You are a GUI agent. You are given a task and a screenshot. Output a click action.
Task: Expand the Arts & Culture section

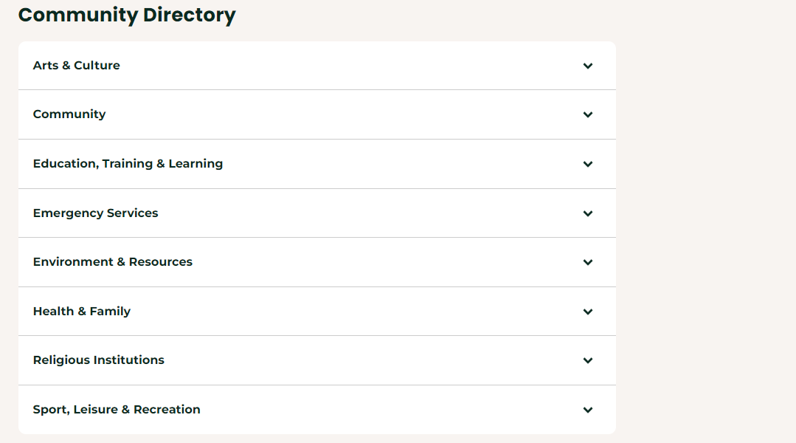click(x=317, y=65)
